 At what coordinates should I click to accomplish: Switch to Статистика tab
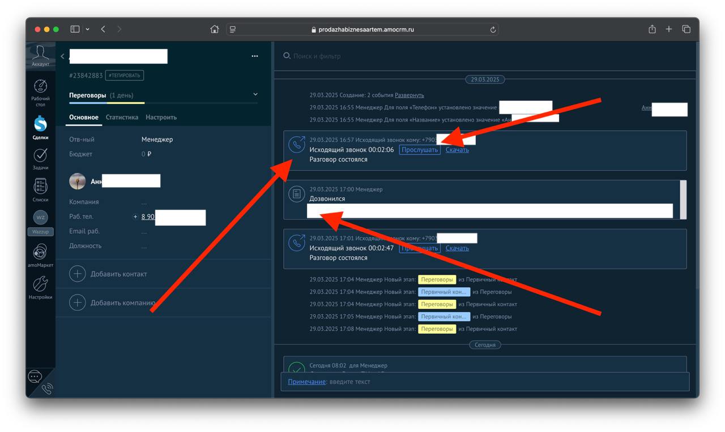coord(122,117)
